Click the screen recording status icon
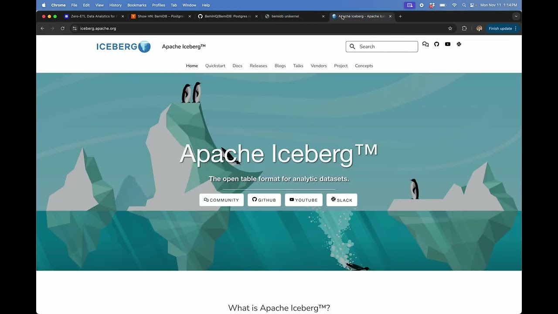Viewport: 558px width, 314px height. tap(422, 5)
